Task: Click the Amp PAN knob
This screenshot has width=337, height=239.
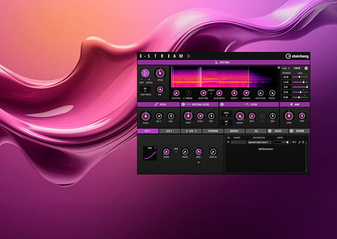Action: 302,116
